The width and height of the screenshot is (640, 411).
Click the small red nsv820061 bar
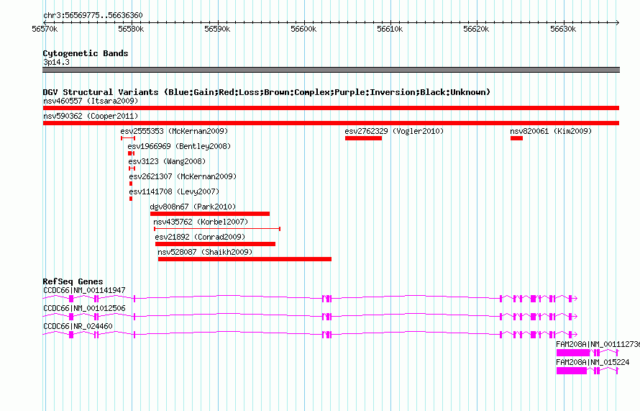(516, 138)
